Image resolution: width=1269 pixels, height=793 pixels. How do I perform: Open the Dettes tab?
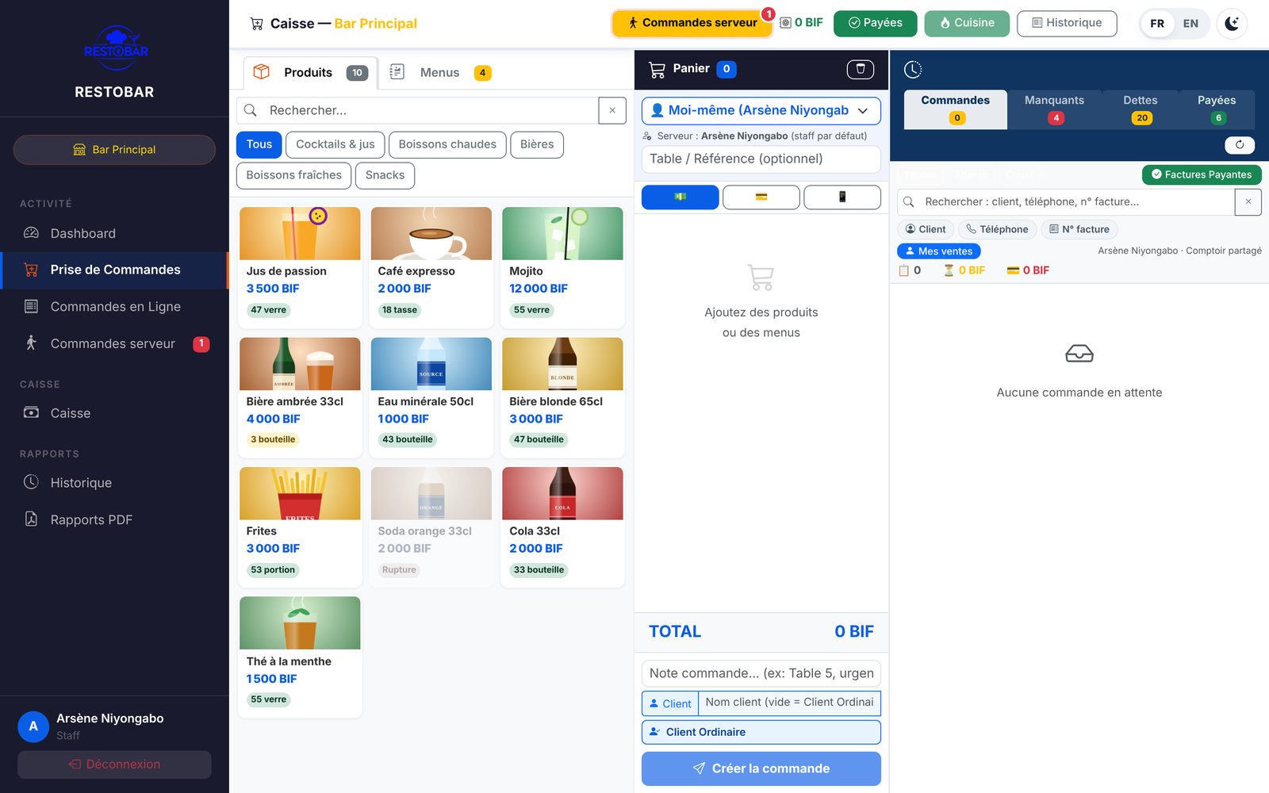coord(1141,109)
